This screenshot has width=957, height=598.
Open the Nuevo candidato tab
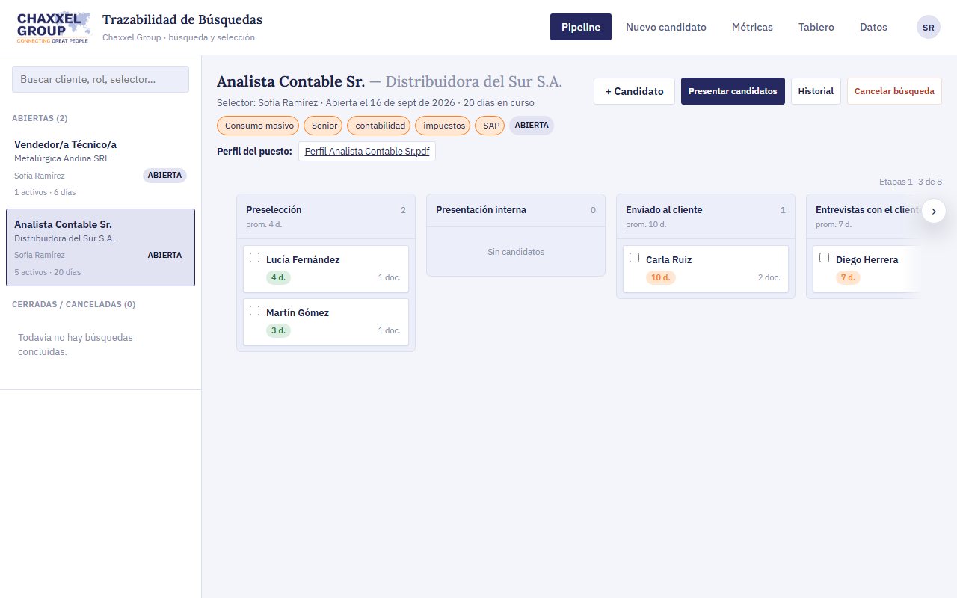[666, 27]
